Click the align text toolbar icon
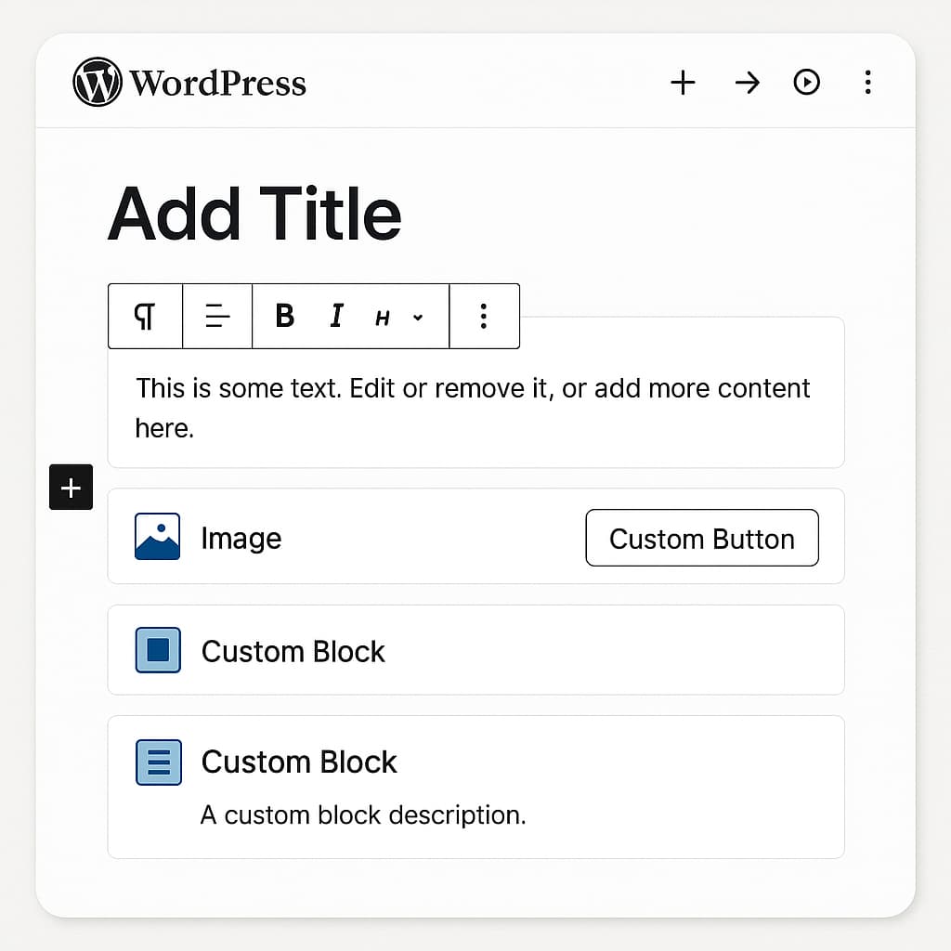951x951 pixels. coord(217,317)
